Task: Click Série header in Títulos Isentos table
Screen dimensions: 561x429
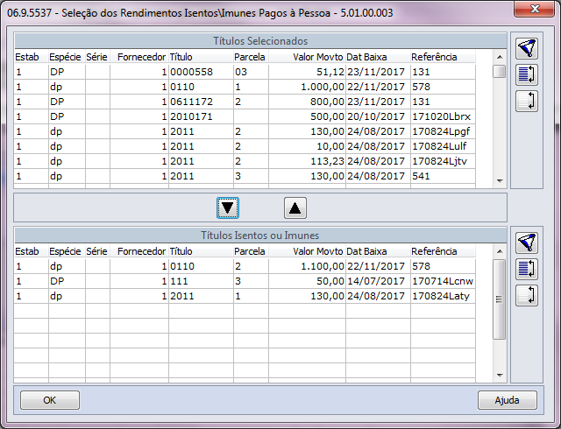Action: tap(97, 251)
